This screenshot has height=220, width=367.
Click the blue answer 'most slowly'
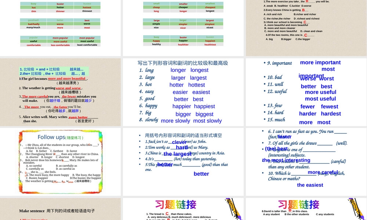[207, 121]
